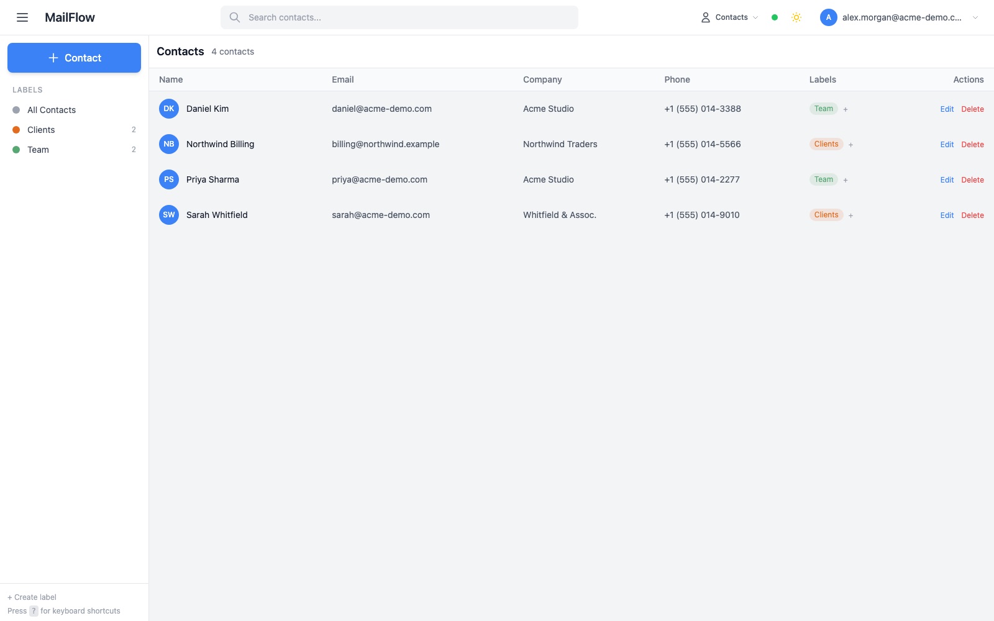The width and height of the screenshot is (994, 621).
Task: Click the NB avatar for Northwind Billing
Action: click(169, 144)
